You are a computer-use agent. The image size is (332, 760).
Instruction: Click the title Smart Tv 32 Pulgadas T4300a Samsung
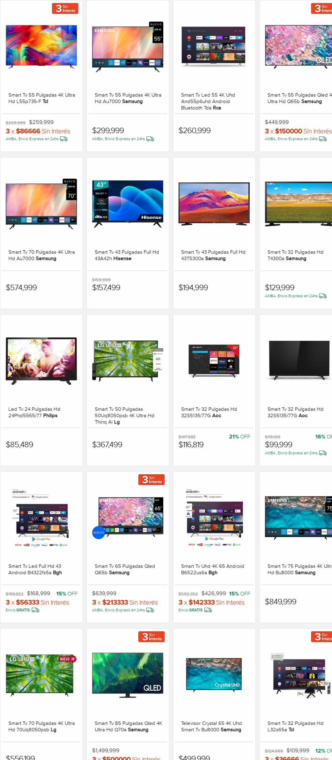coord(295,255)
